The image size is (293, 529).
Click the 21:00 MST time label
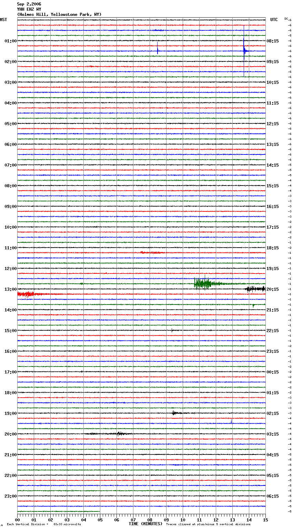(11, 455)
